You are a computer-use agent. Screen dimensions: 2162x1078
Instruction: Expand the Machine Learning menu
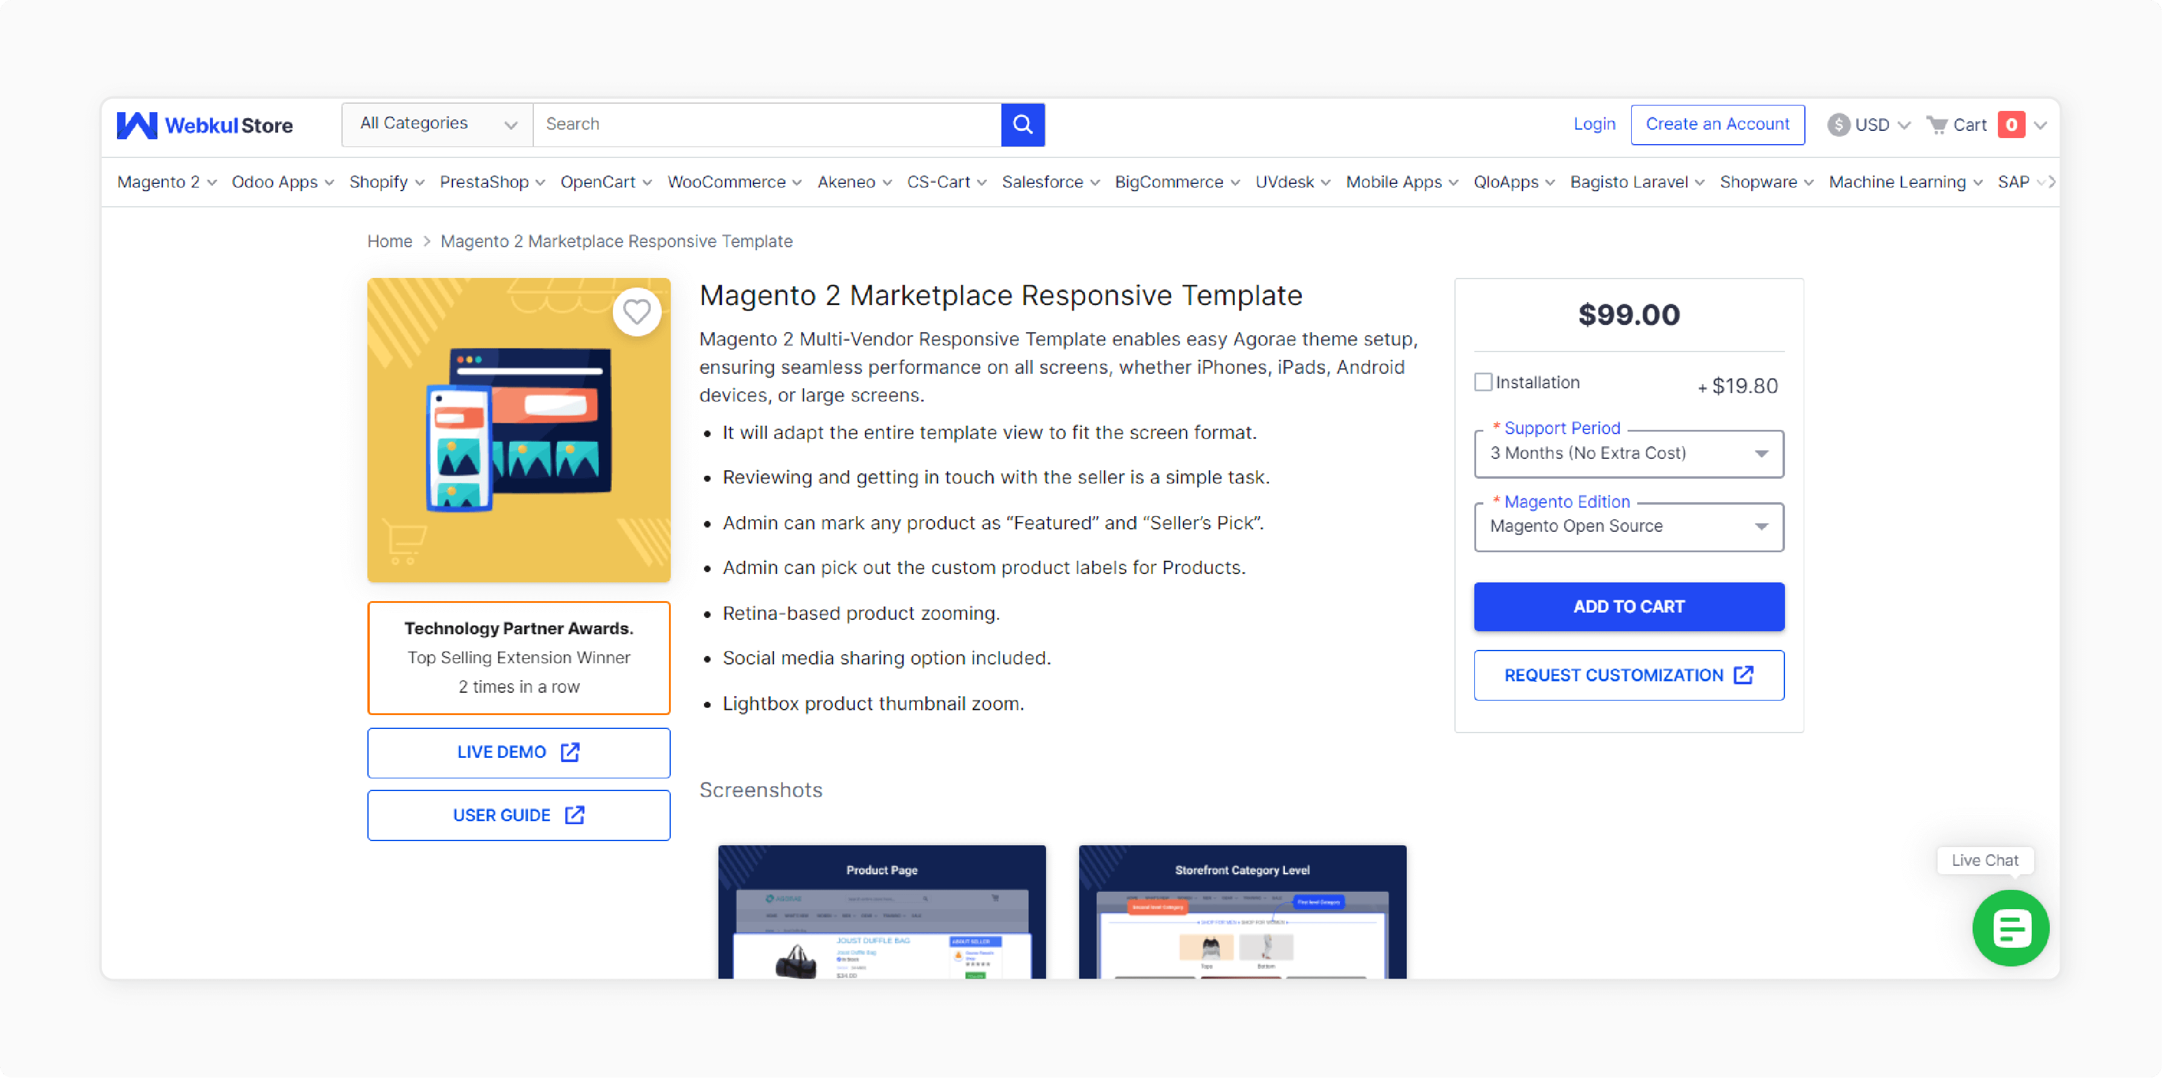click(x=1905, y=182)
